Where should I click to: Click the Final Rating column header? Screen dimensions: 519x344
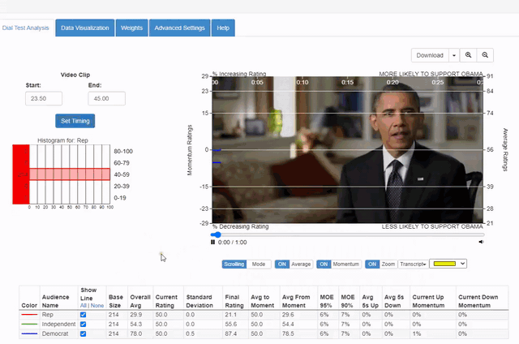coord(234,301)
